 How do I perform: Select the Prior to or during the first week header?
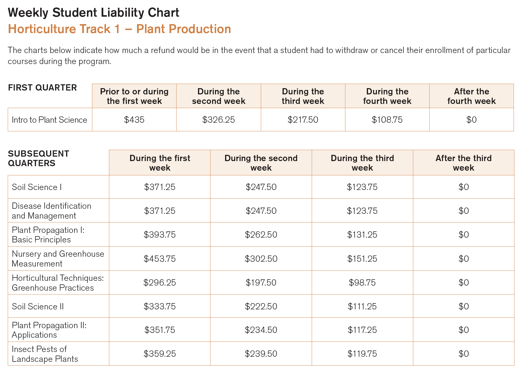tap(134, 96)
